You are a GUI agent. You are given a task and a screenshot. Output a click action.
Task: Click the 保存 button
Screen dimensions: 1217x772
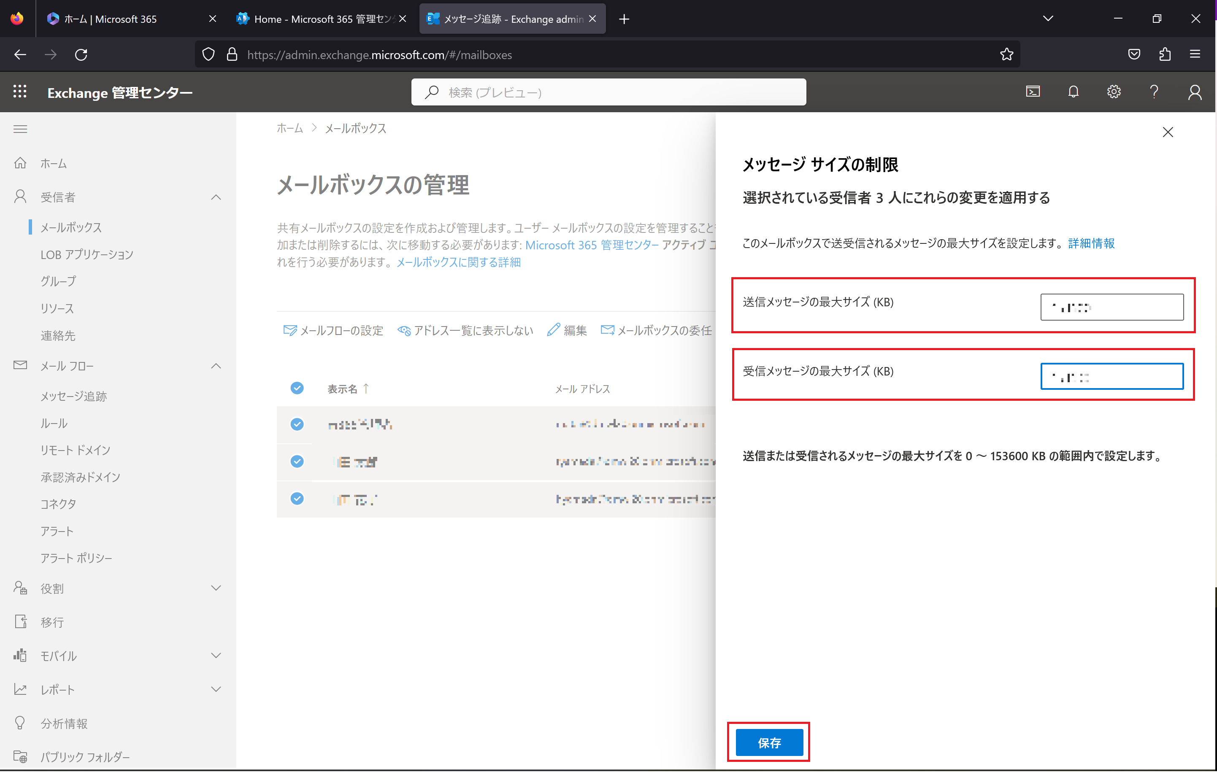point(769,743)
